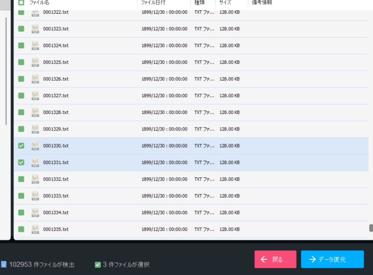Click the file icon for 0001332.txt
373x275 pixels.
coord(35,179)
